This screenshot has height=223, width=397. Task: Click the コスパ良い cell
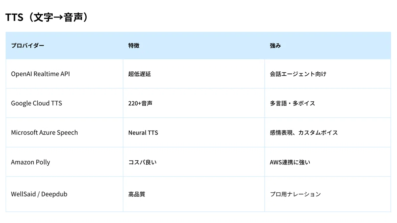click(x=194, y=162)
